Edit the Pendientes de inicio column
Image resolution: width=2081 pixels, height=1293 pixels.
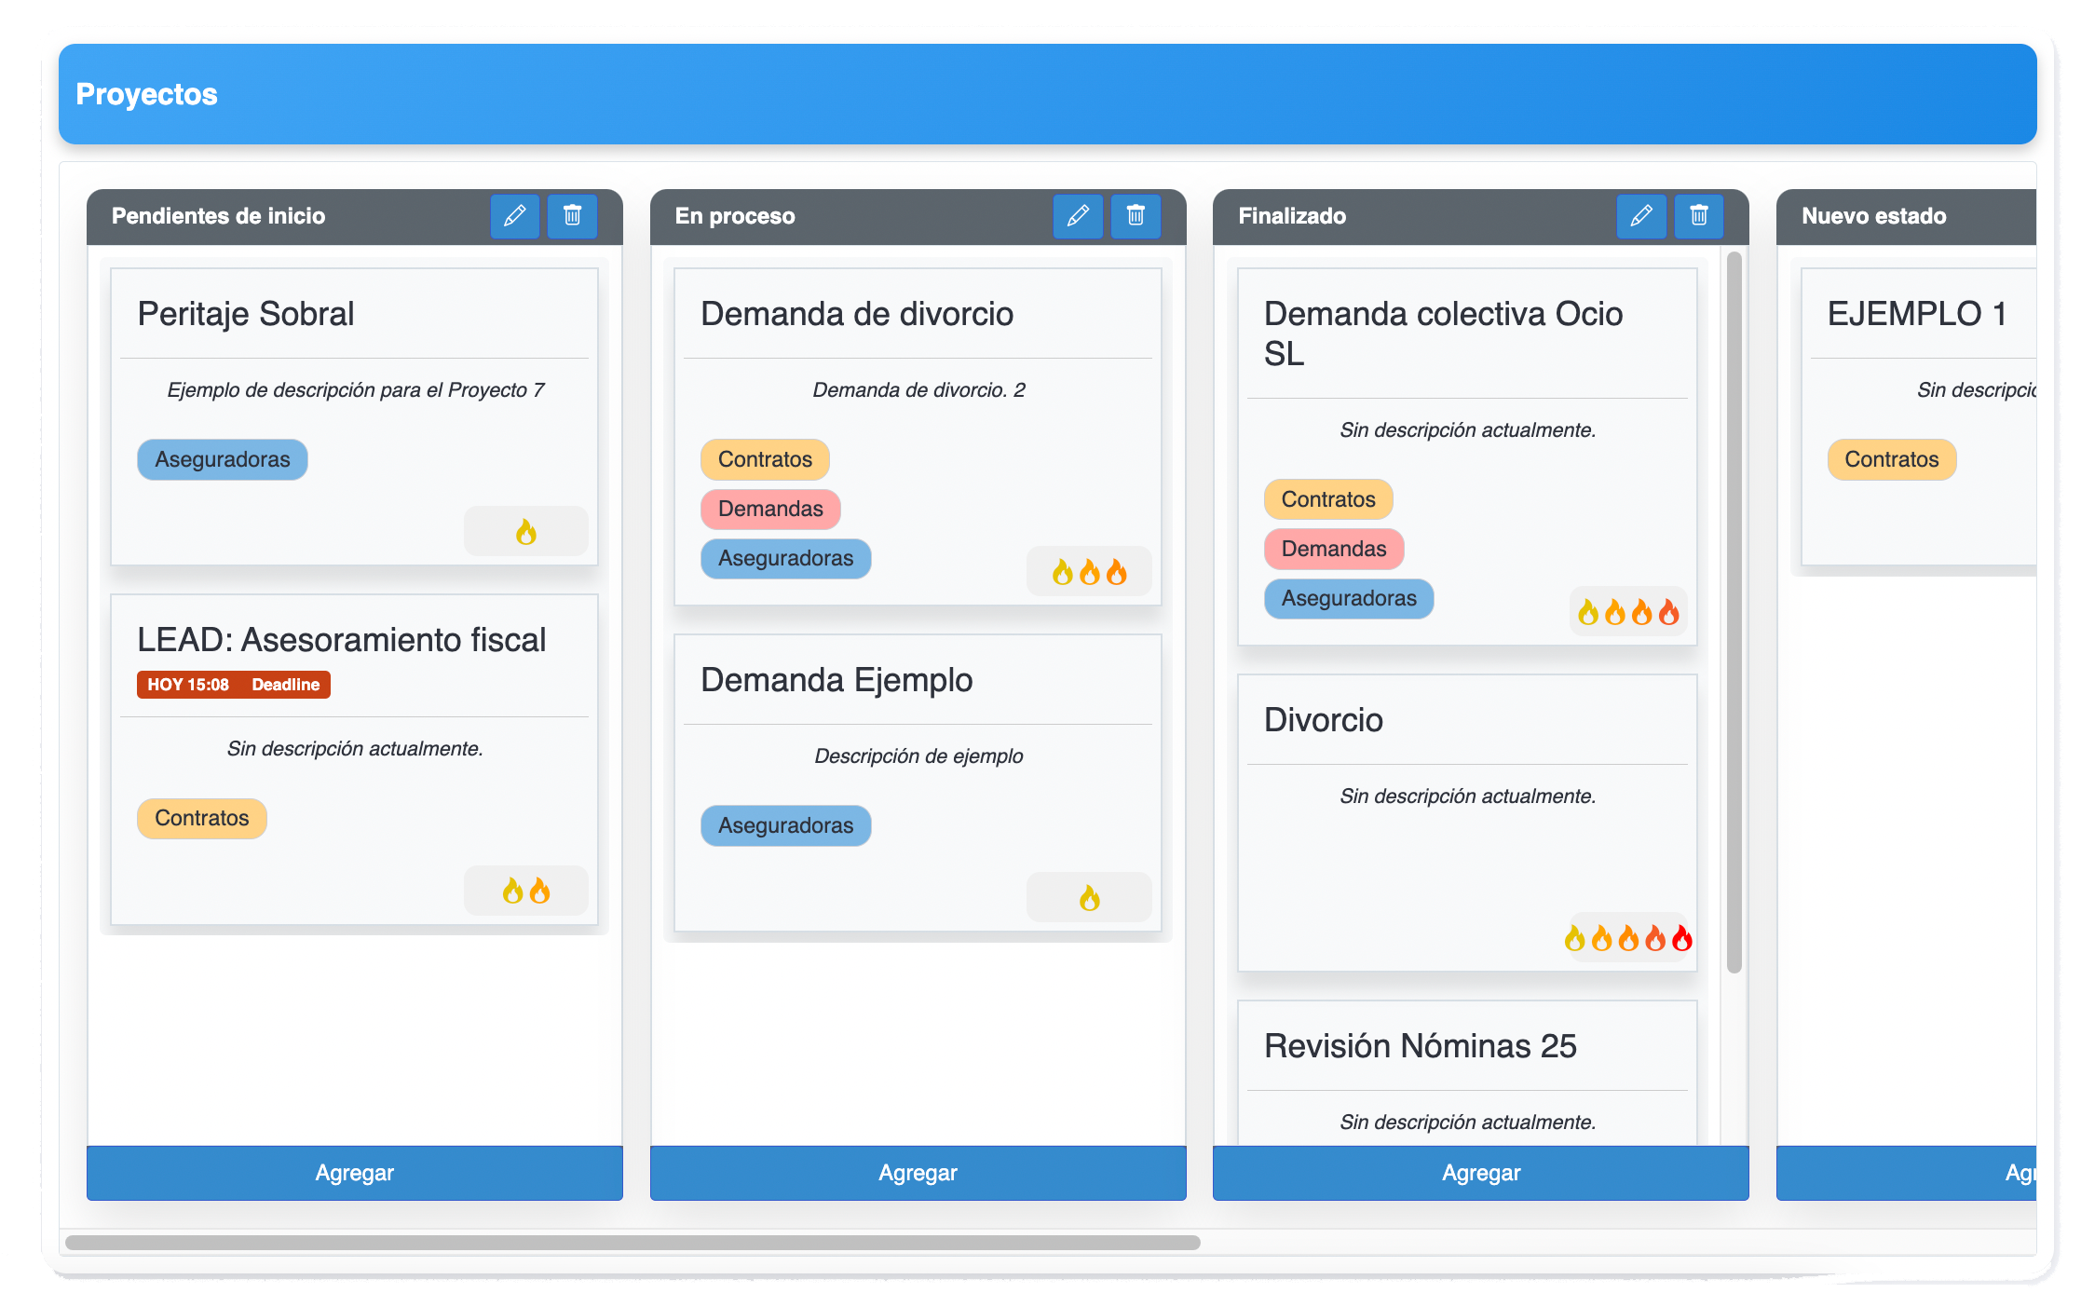tap(514, 216)
